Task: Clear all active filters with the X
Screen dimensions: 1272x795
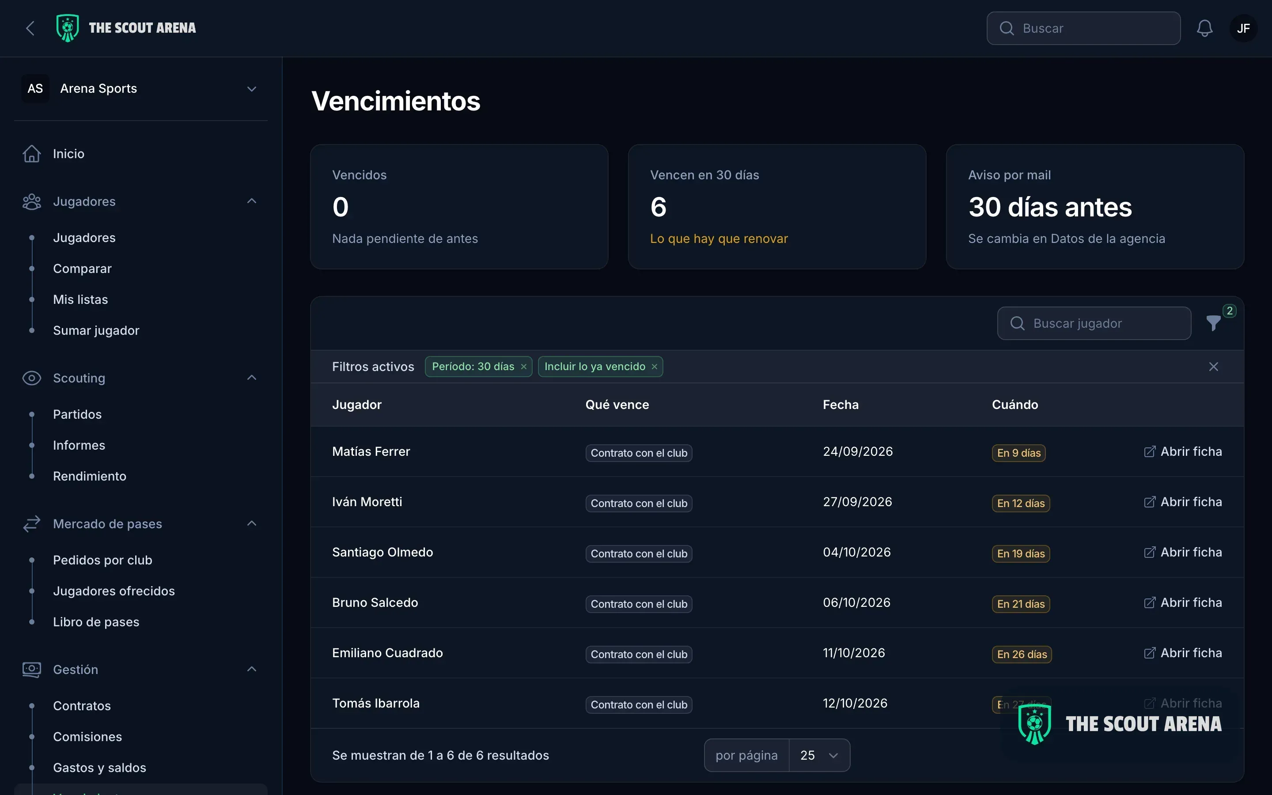Action: (x=1213, y=367)
